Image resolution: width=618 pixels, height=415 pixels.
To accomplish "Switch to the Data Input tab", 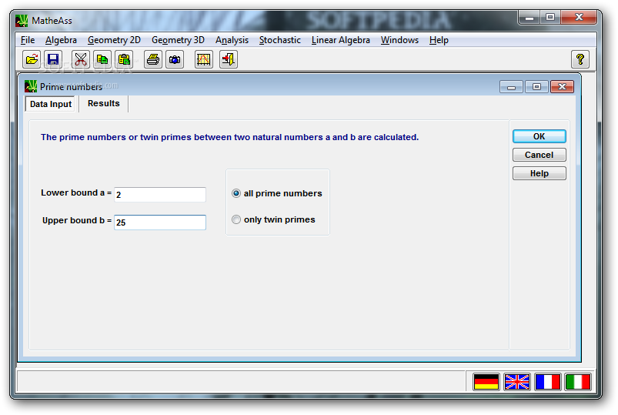I will 51,104.
